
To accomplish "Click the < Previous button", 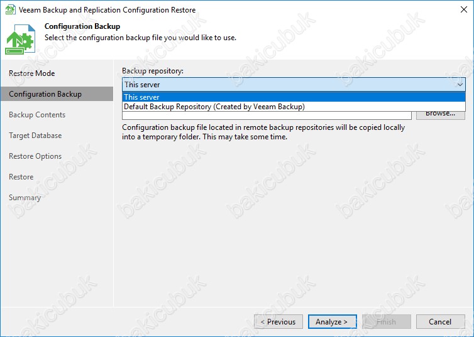I will [278, 321].
